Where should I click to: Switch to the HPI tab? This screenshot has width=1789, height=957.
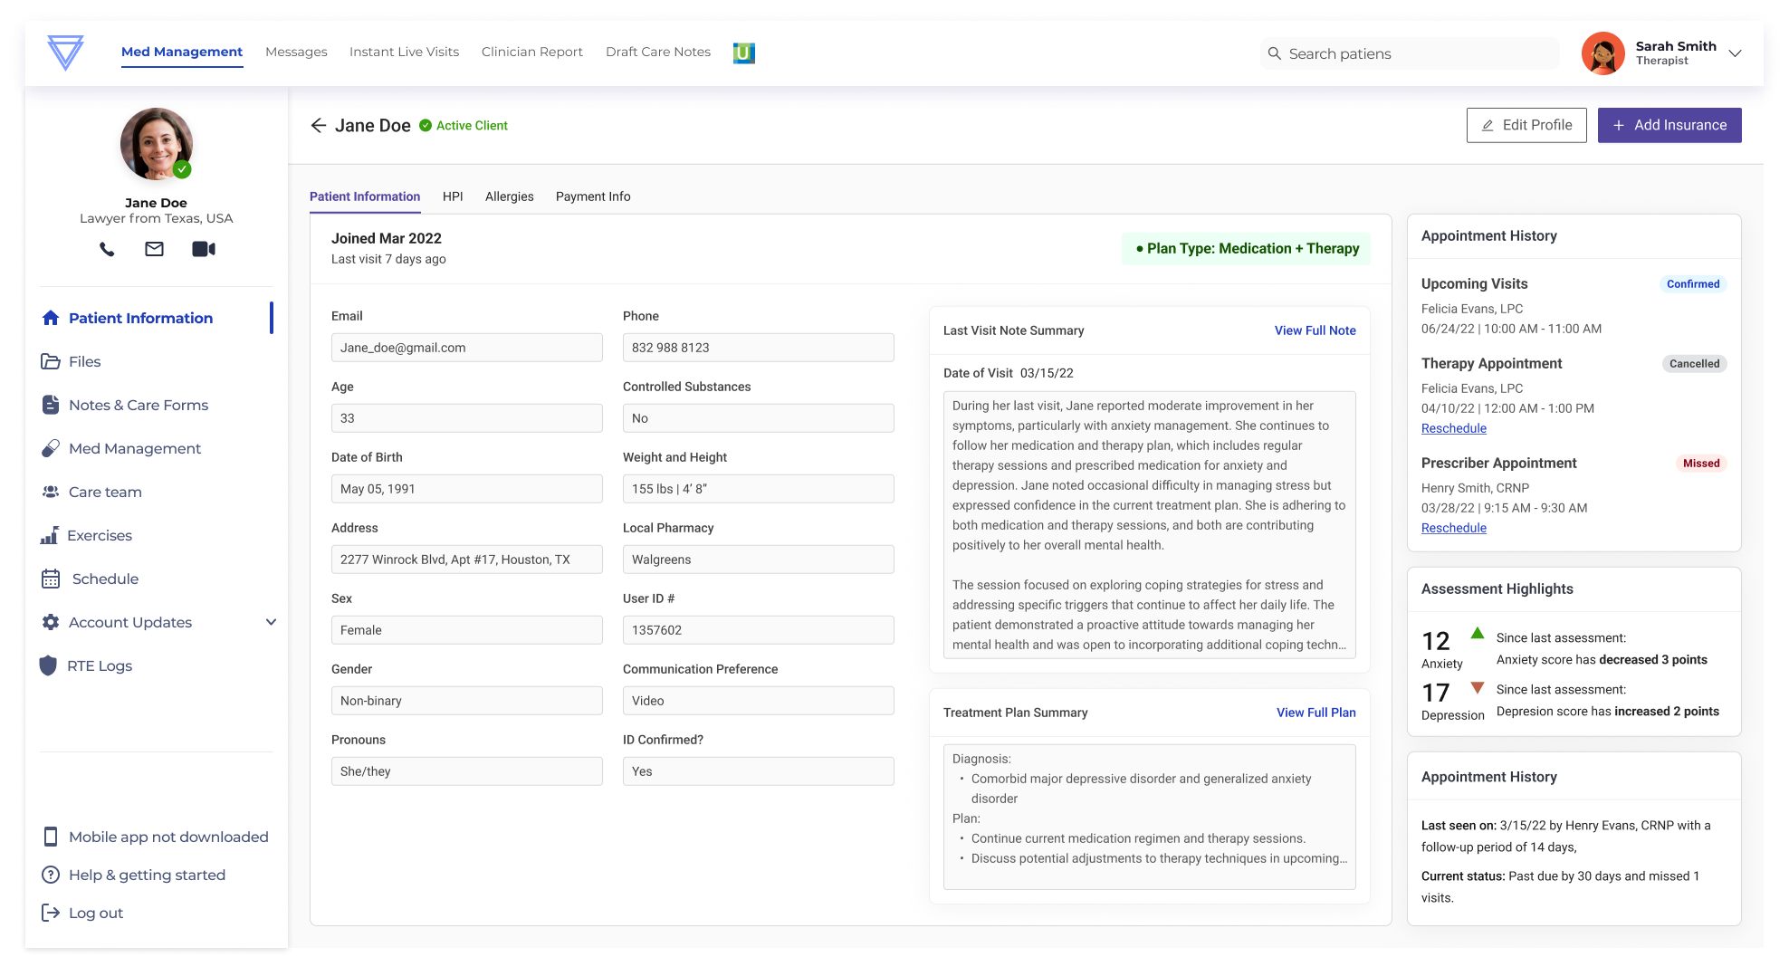(x=453, y=196)
